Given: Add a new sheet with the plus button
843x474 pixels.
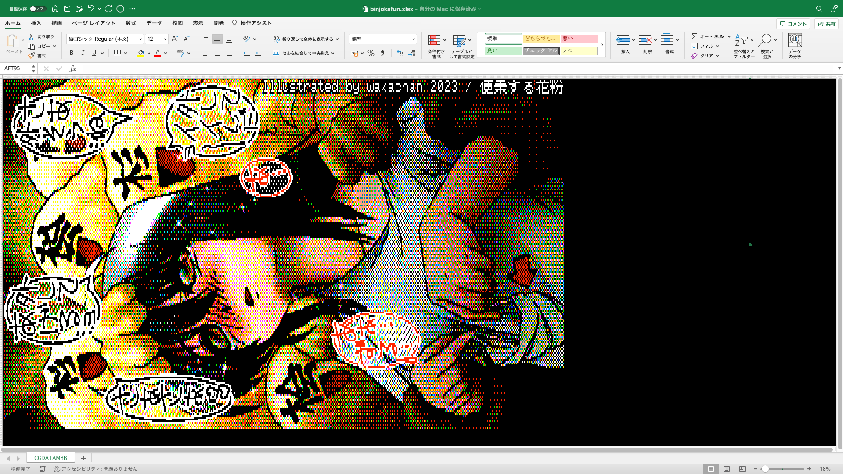Looking at the screenshot, I should [x=83, y=458].
